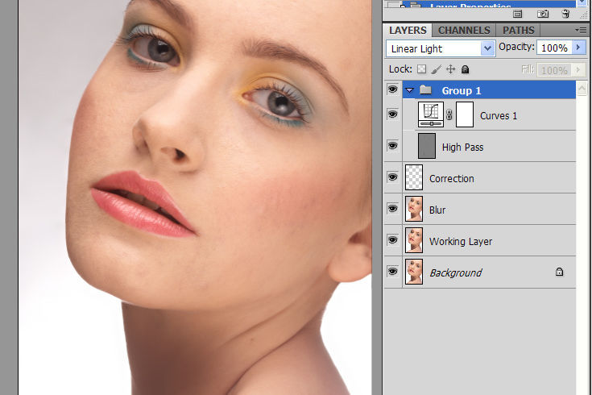Select the High Pass layer name
This screenshot has height=395, width=592.
(462, 147)
